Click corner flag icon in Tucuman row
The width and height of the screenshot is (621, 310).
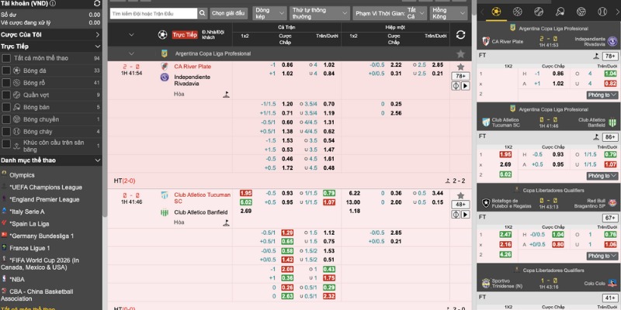[226, 222]
